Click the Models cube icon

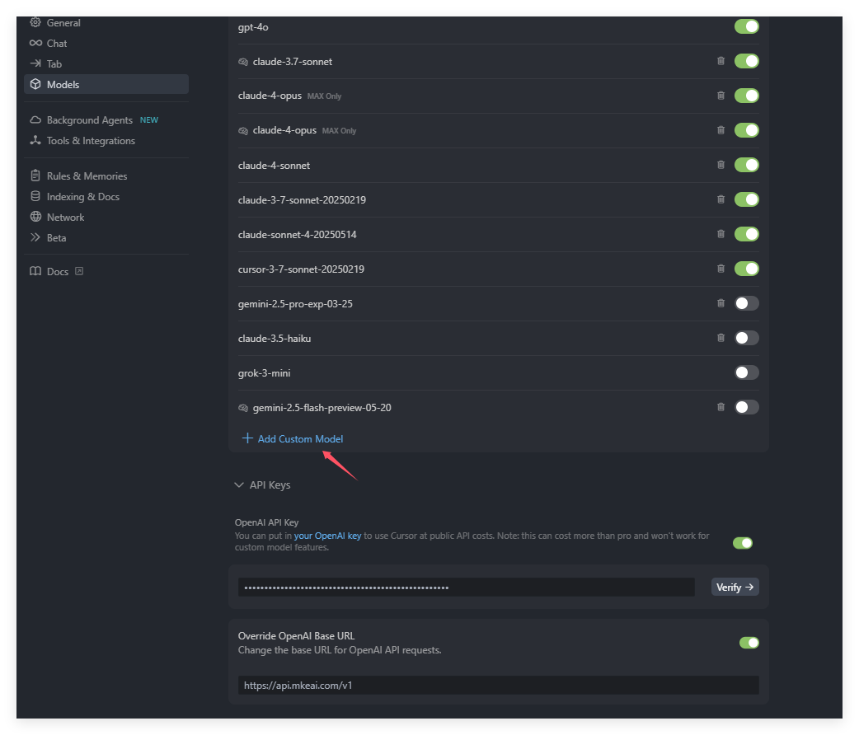pos(35,84)
